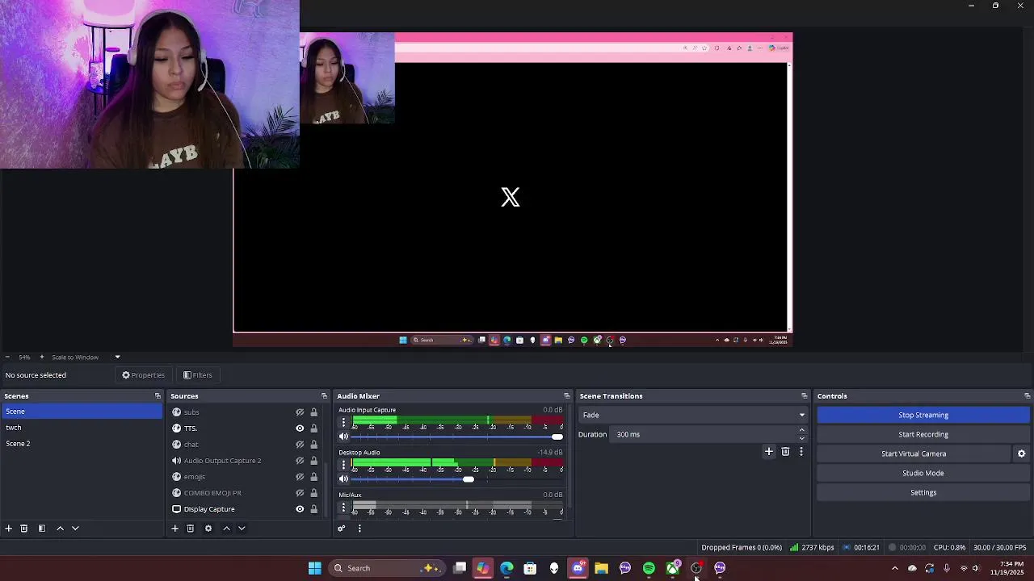Pop out the Sources dock icon

pos(324,396)
